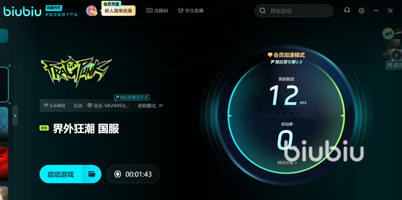This screenshot has width=402, height=200.
Task: Open settings with the hexagon icon
Action: (361, 10)
